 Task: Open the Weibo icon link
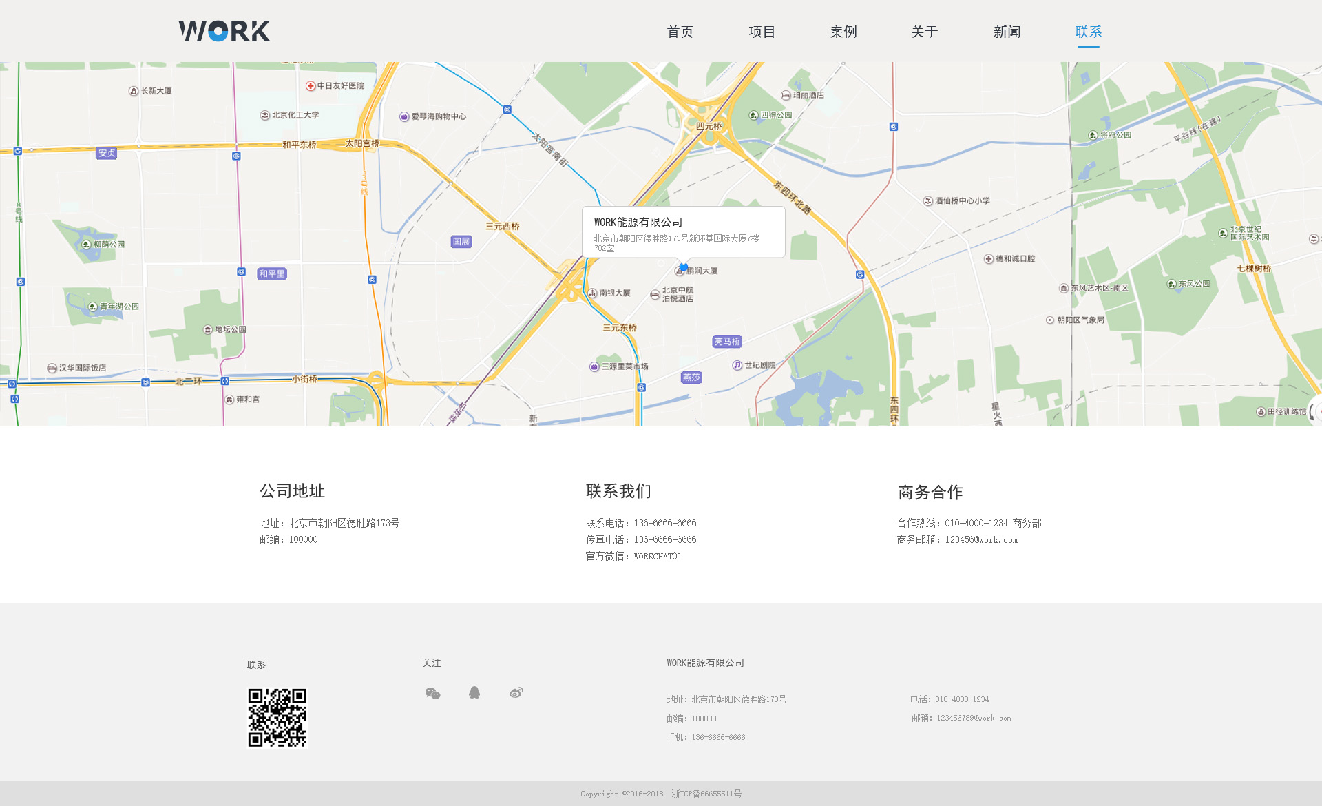[x=516, y=692]
